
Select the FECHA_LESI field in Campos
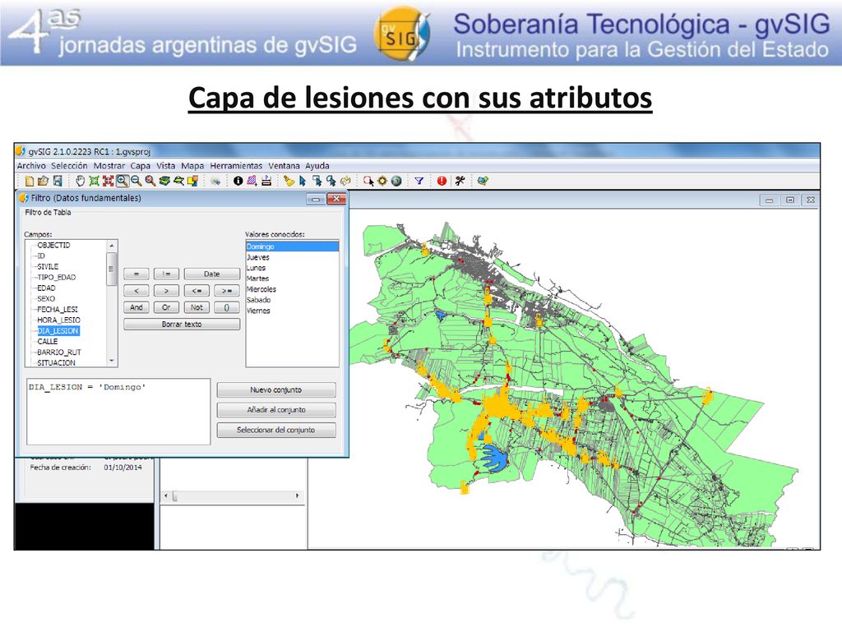[58, 309]
